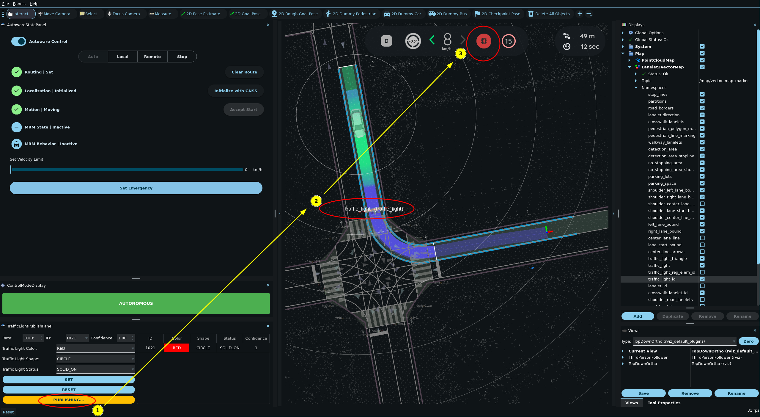Click Delete All Objects trash icon
760x417 pixels.
tap(531, 14)
